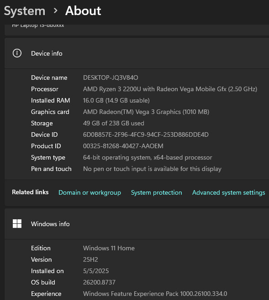Click the System type label

click(48, 158)
